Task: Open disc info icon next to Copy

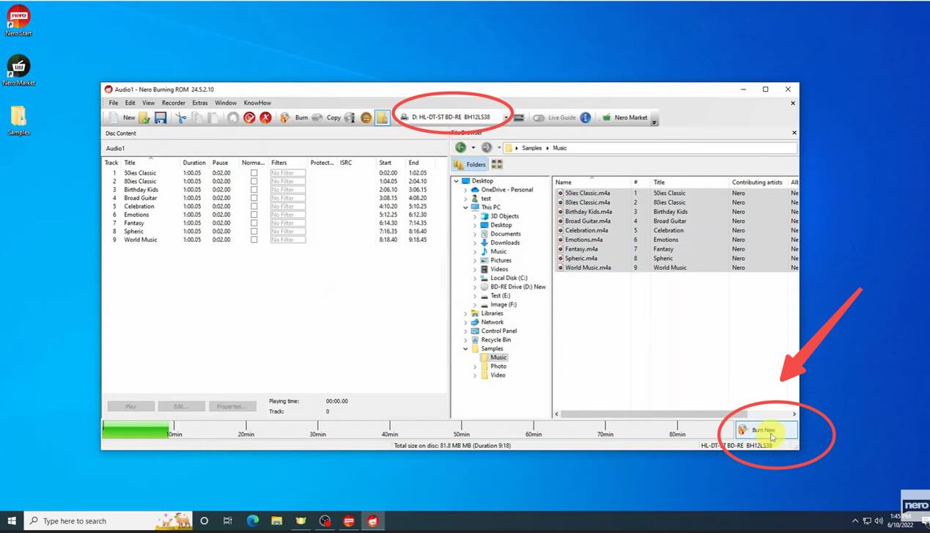Action: pos(350,117)
